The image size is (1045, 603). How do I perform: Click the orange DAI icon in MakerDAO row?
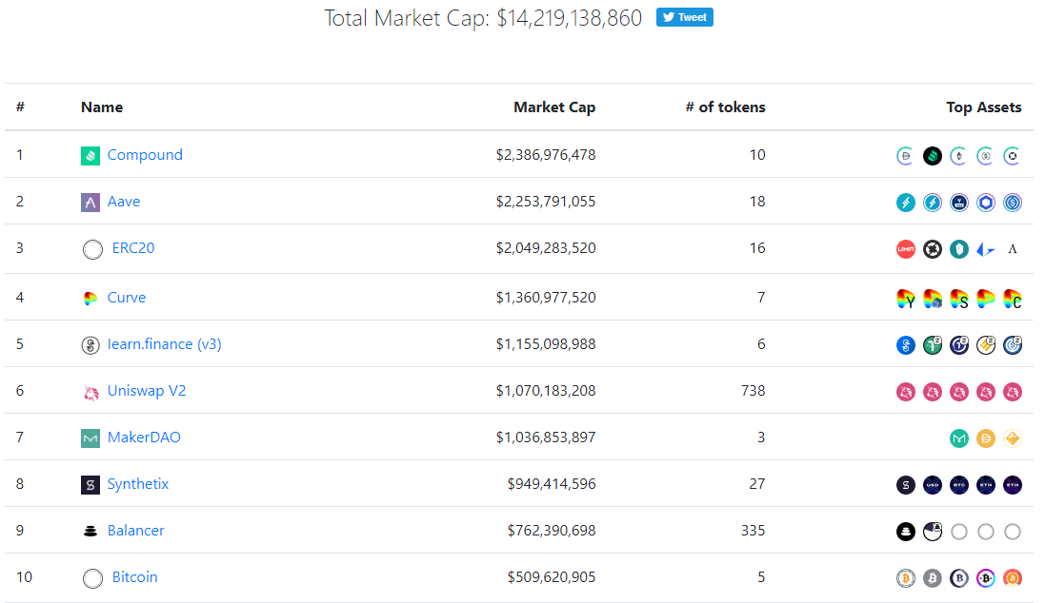[986, 438]
